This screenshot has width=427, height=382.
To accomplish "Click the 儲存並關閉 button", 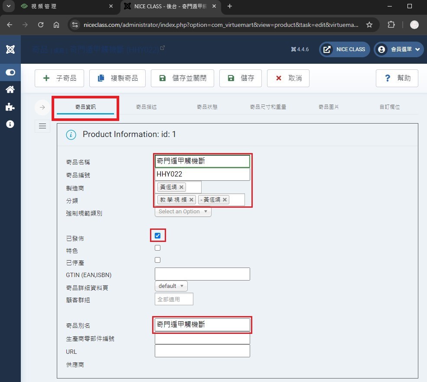I will point(183,78).
